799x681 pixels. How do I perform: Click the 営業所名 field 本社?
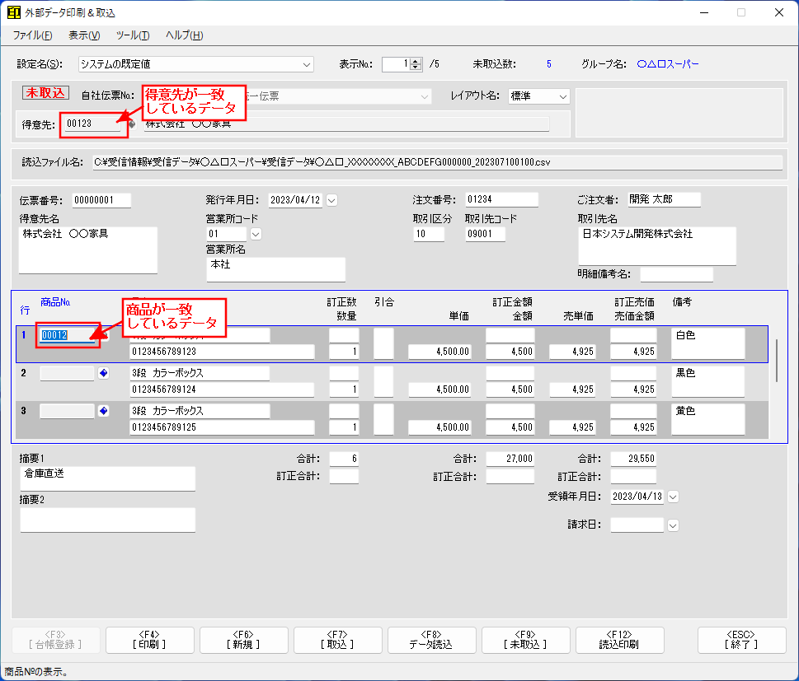(x=275, y=269)
